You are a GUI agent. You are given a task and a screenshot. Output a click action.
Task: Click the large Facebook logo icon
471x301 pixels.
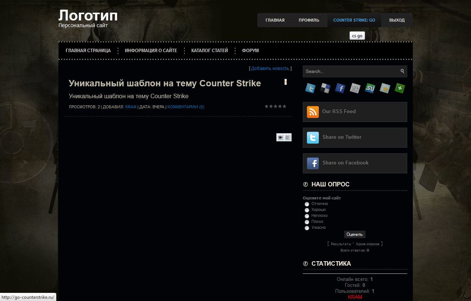[313, 163]
